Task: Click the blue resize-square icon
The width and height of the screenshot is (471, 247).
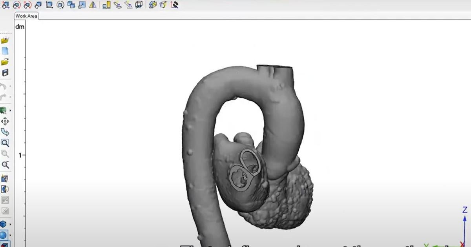Action: (x=82, y=5)
